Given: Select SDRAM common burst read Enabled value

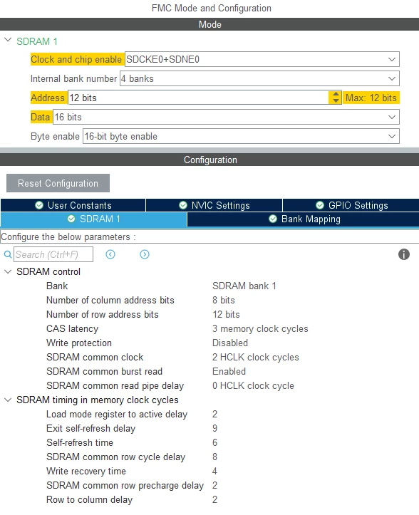Looking at the screenshot, I should click(229, 372).
